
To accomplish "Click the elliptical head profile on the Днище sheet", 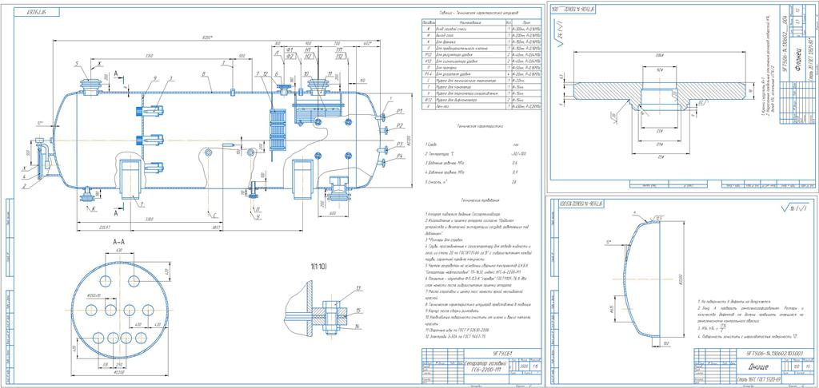I will tap(641, 280).
